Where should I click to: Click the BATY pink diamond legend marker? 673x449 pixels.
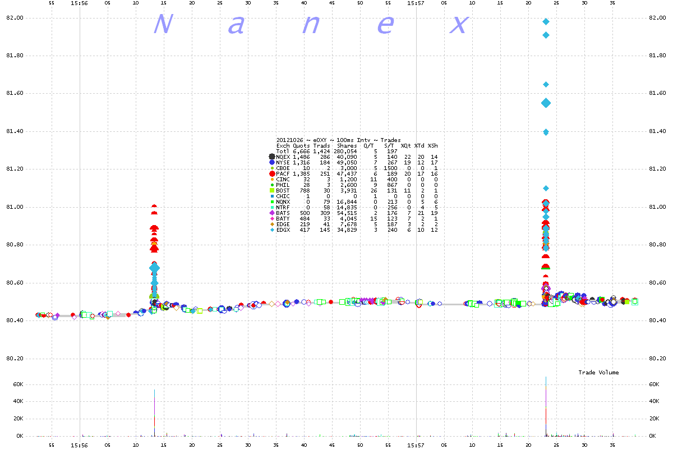[272, 218]
